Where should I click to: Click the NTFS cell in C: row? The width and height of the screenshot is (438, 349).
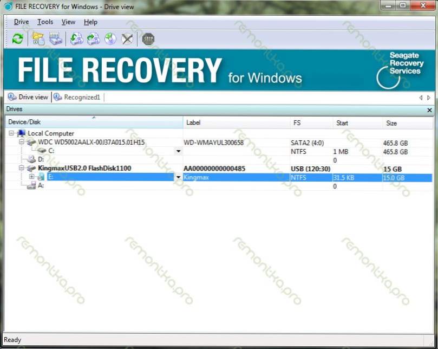(x=298, y=152)
